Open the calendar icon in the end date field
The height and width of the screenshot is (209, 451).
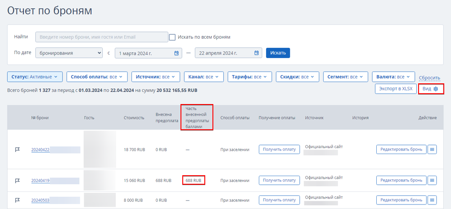tap(257, 53)
